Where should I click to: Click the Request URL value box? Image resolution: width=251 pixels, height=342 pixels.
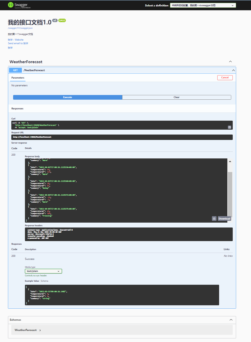[122, 137]
